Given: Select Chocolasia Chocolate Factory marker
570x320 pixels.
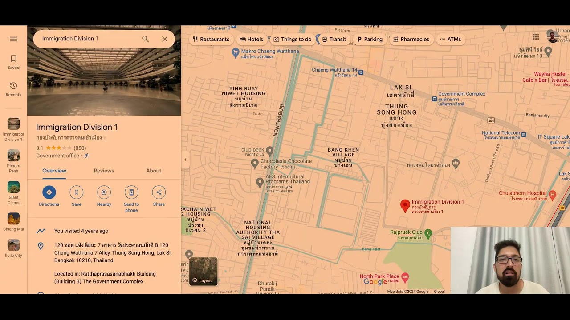Looking at the screenshot, I should [x=255, y=164].
